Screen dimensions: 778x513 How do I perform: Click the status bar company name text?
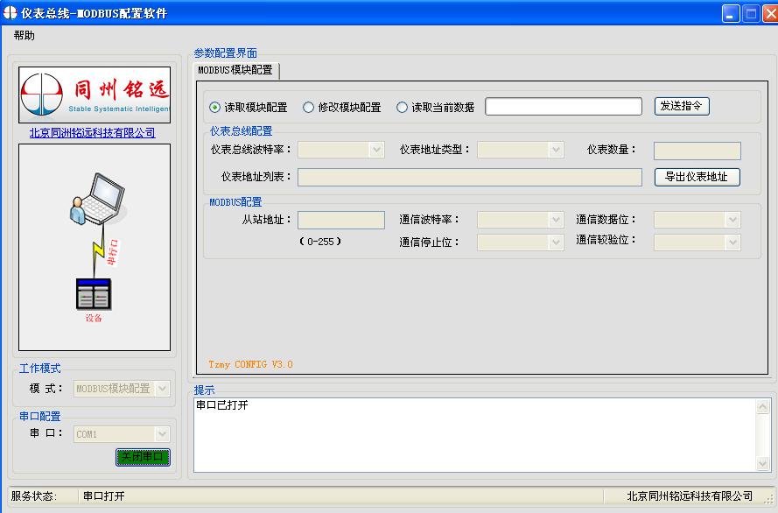click(x=690, y=496)
